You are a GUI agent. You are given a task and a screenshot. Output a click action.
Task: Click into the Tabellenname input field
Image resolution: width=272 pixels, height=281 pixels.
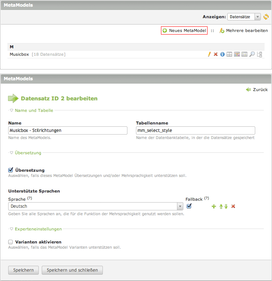point(196,130)
